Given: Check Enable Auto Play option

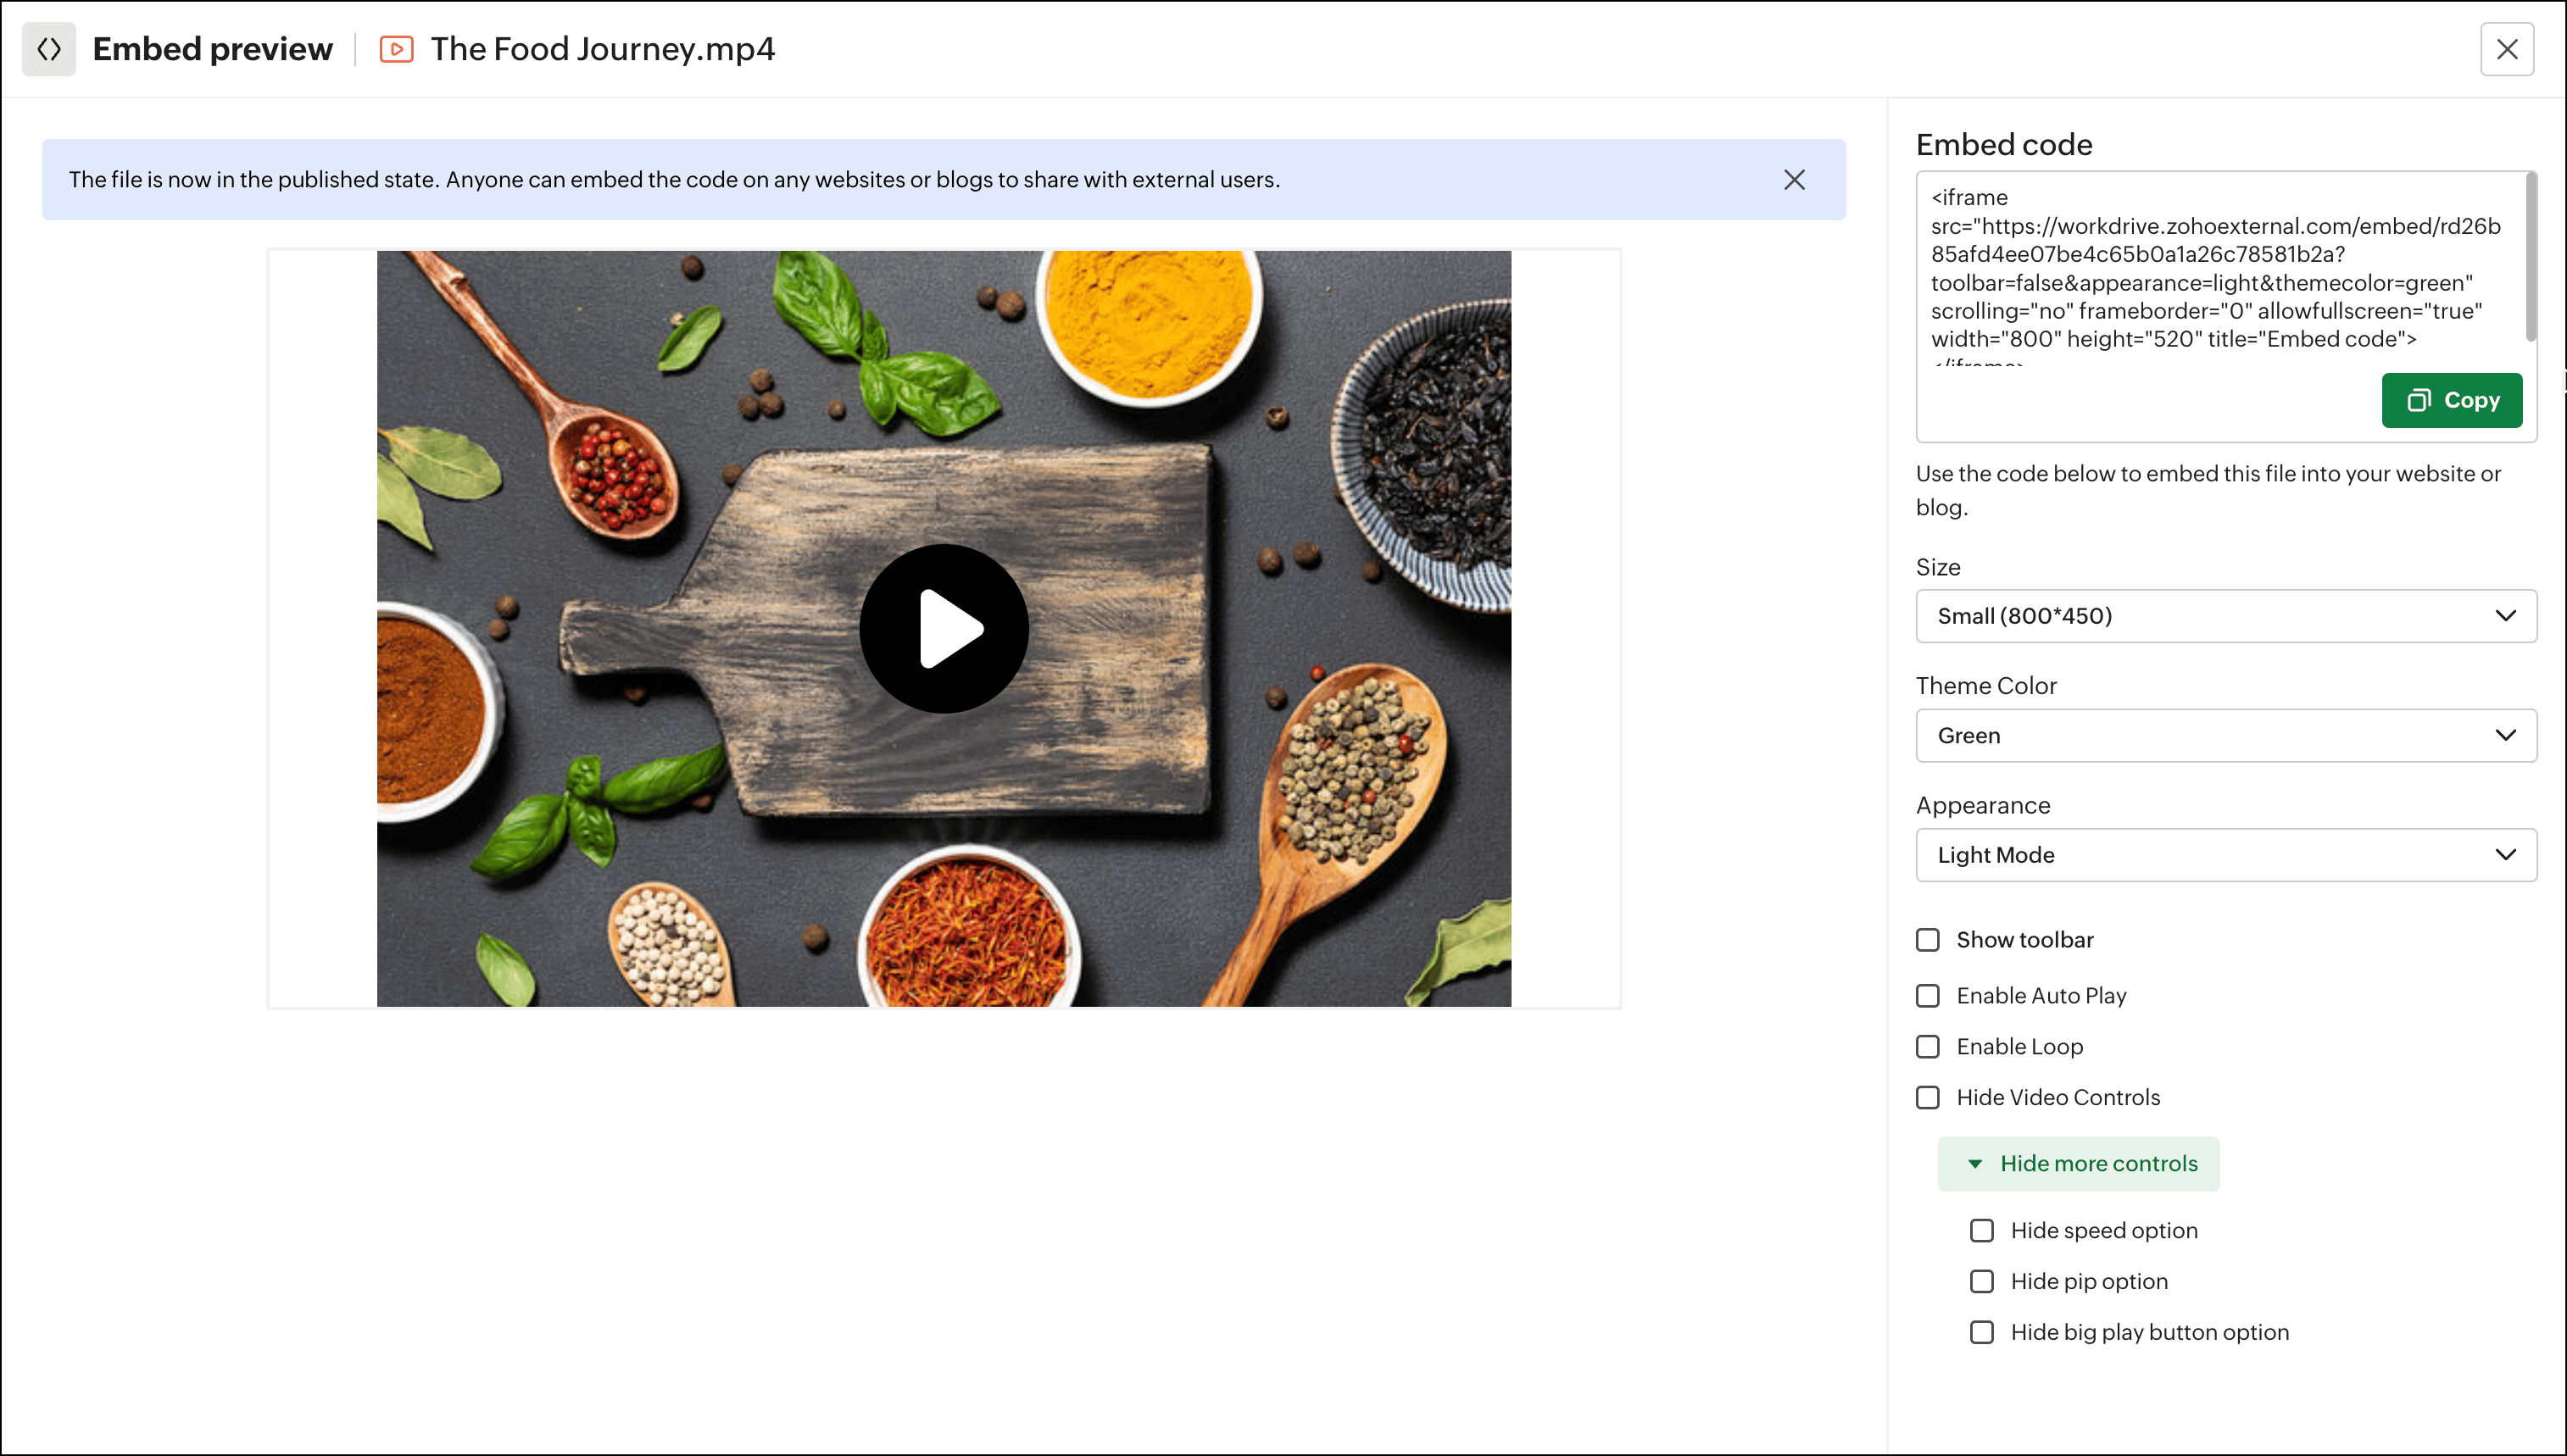Looking at the screenshot, I should pos(1928,996).
